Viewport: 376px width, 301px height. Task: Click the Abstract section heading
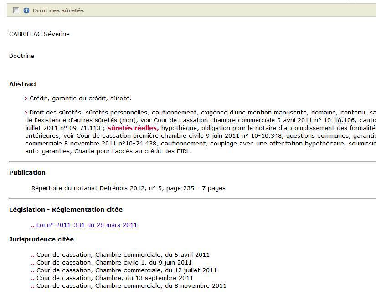click(x=23, y=84)
